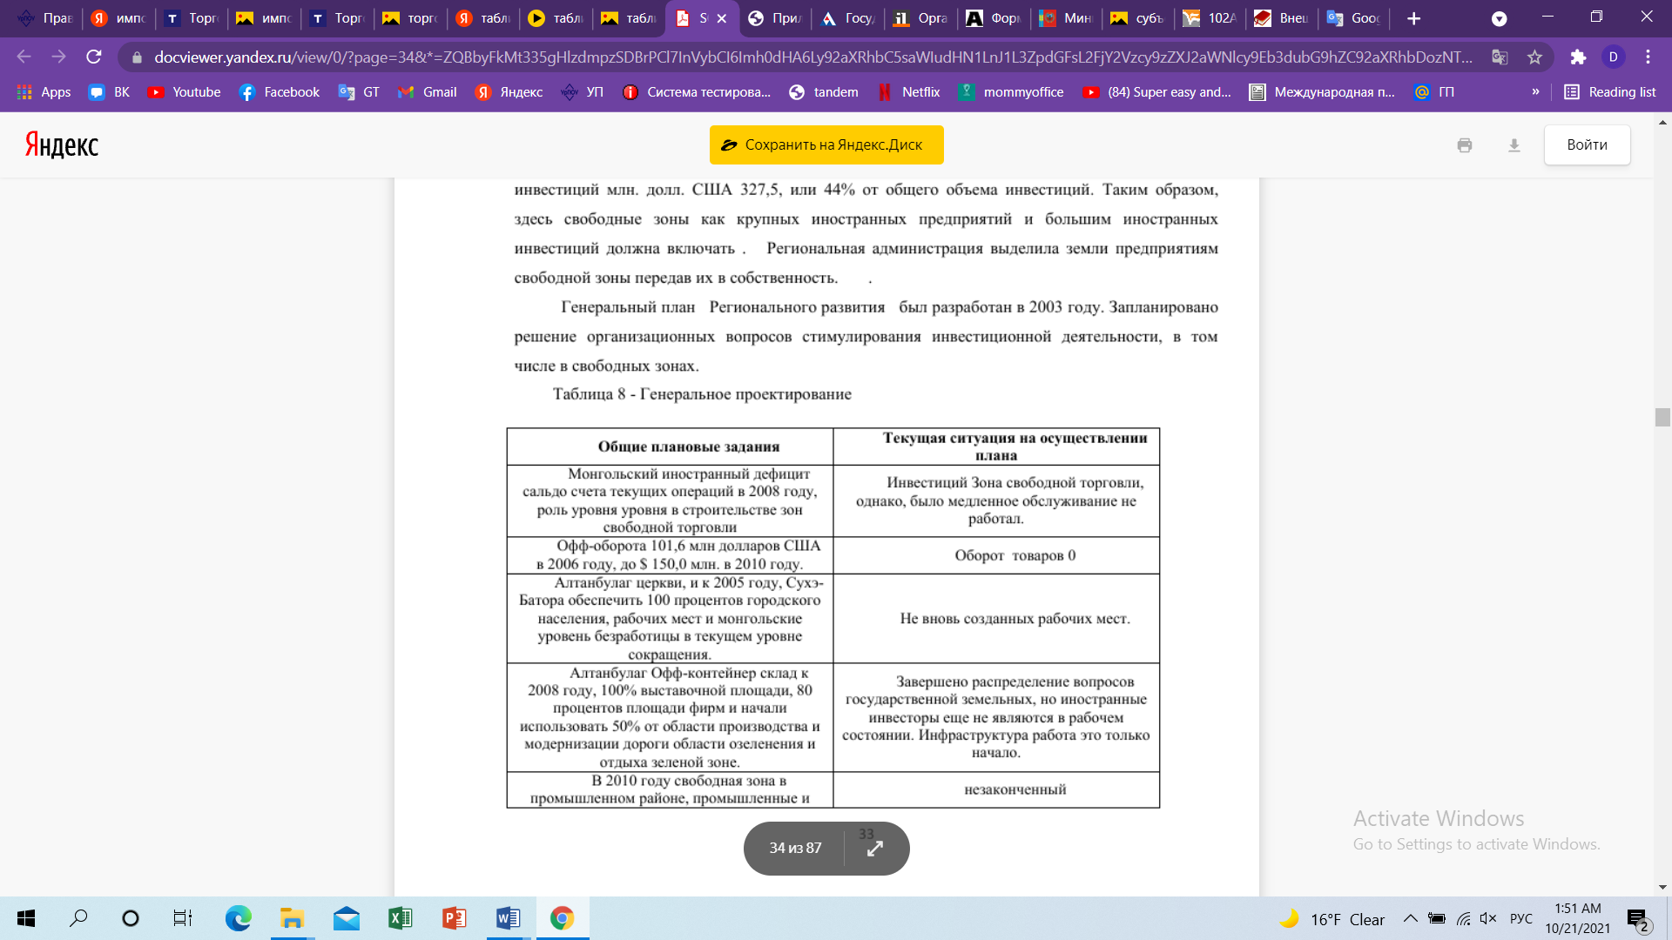Open the Яндекс logo link
The width and height of the screenshot is (1672, 940).
click(x=61, y=144)
